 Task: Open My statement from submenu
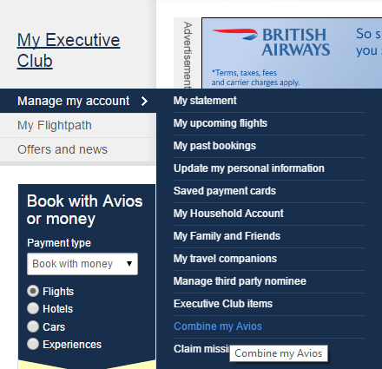coord(205,101)
